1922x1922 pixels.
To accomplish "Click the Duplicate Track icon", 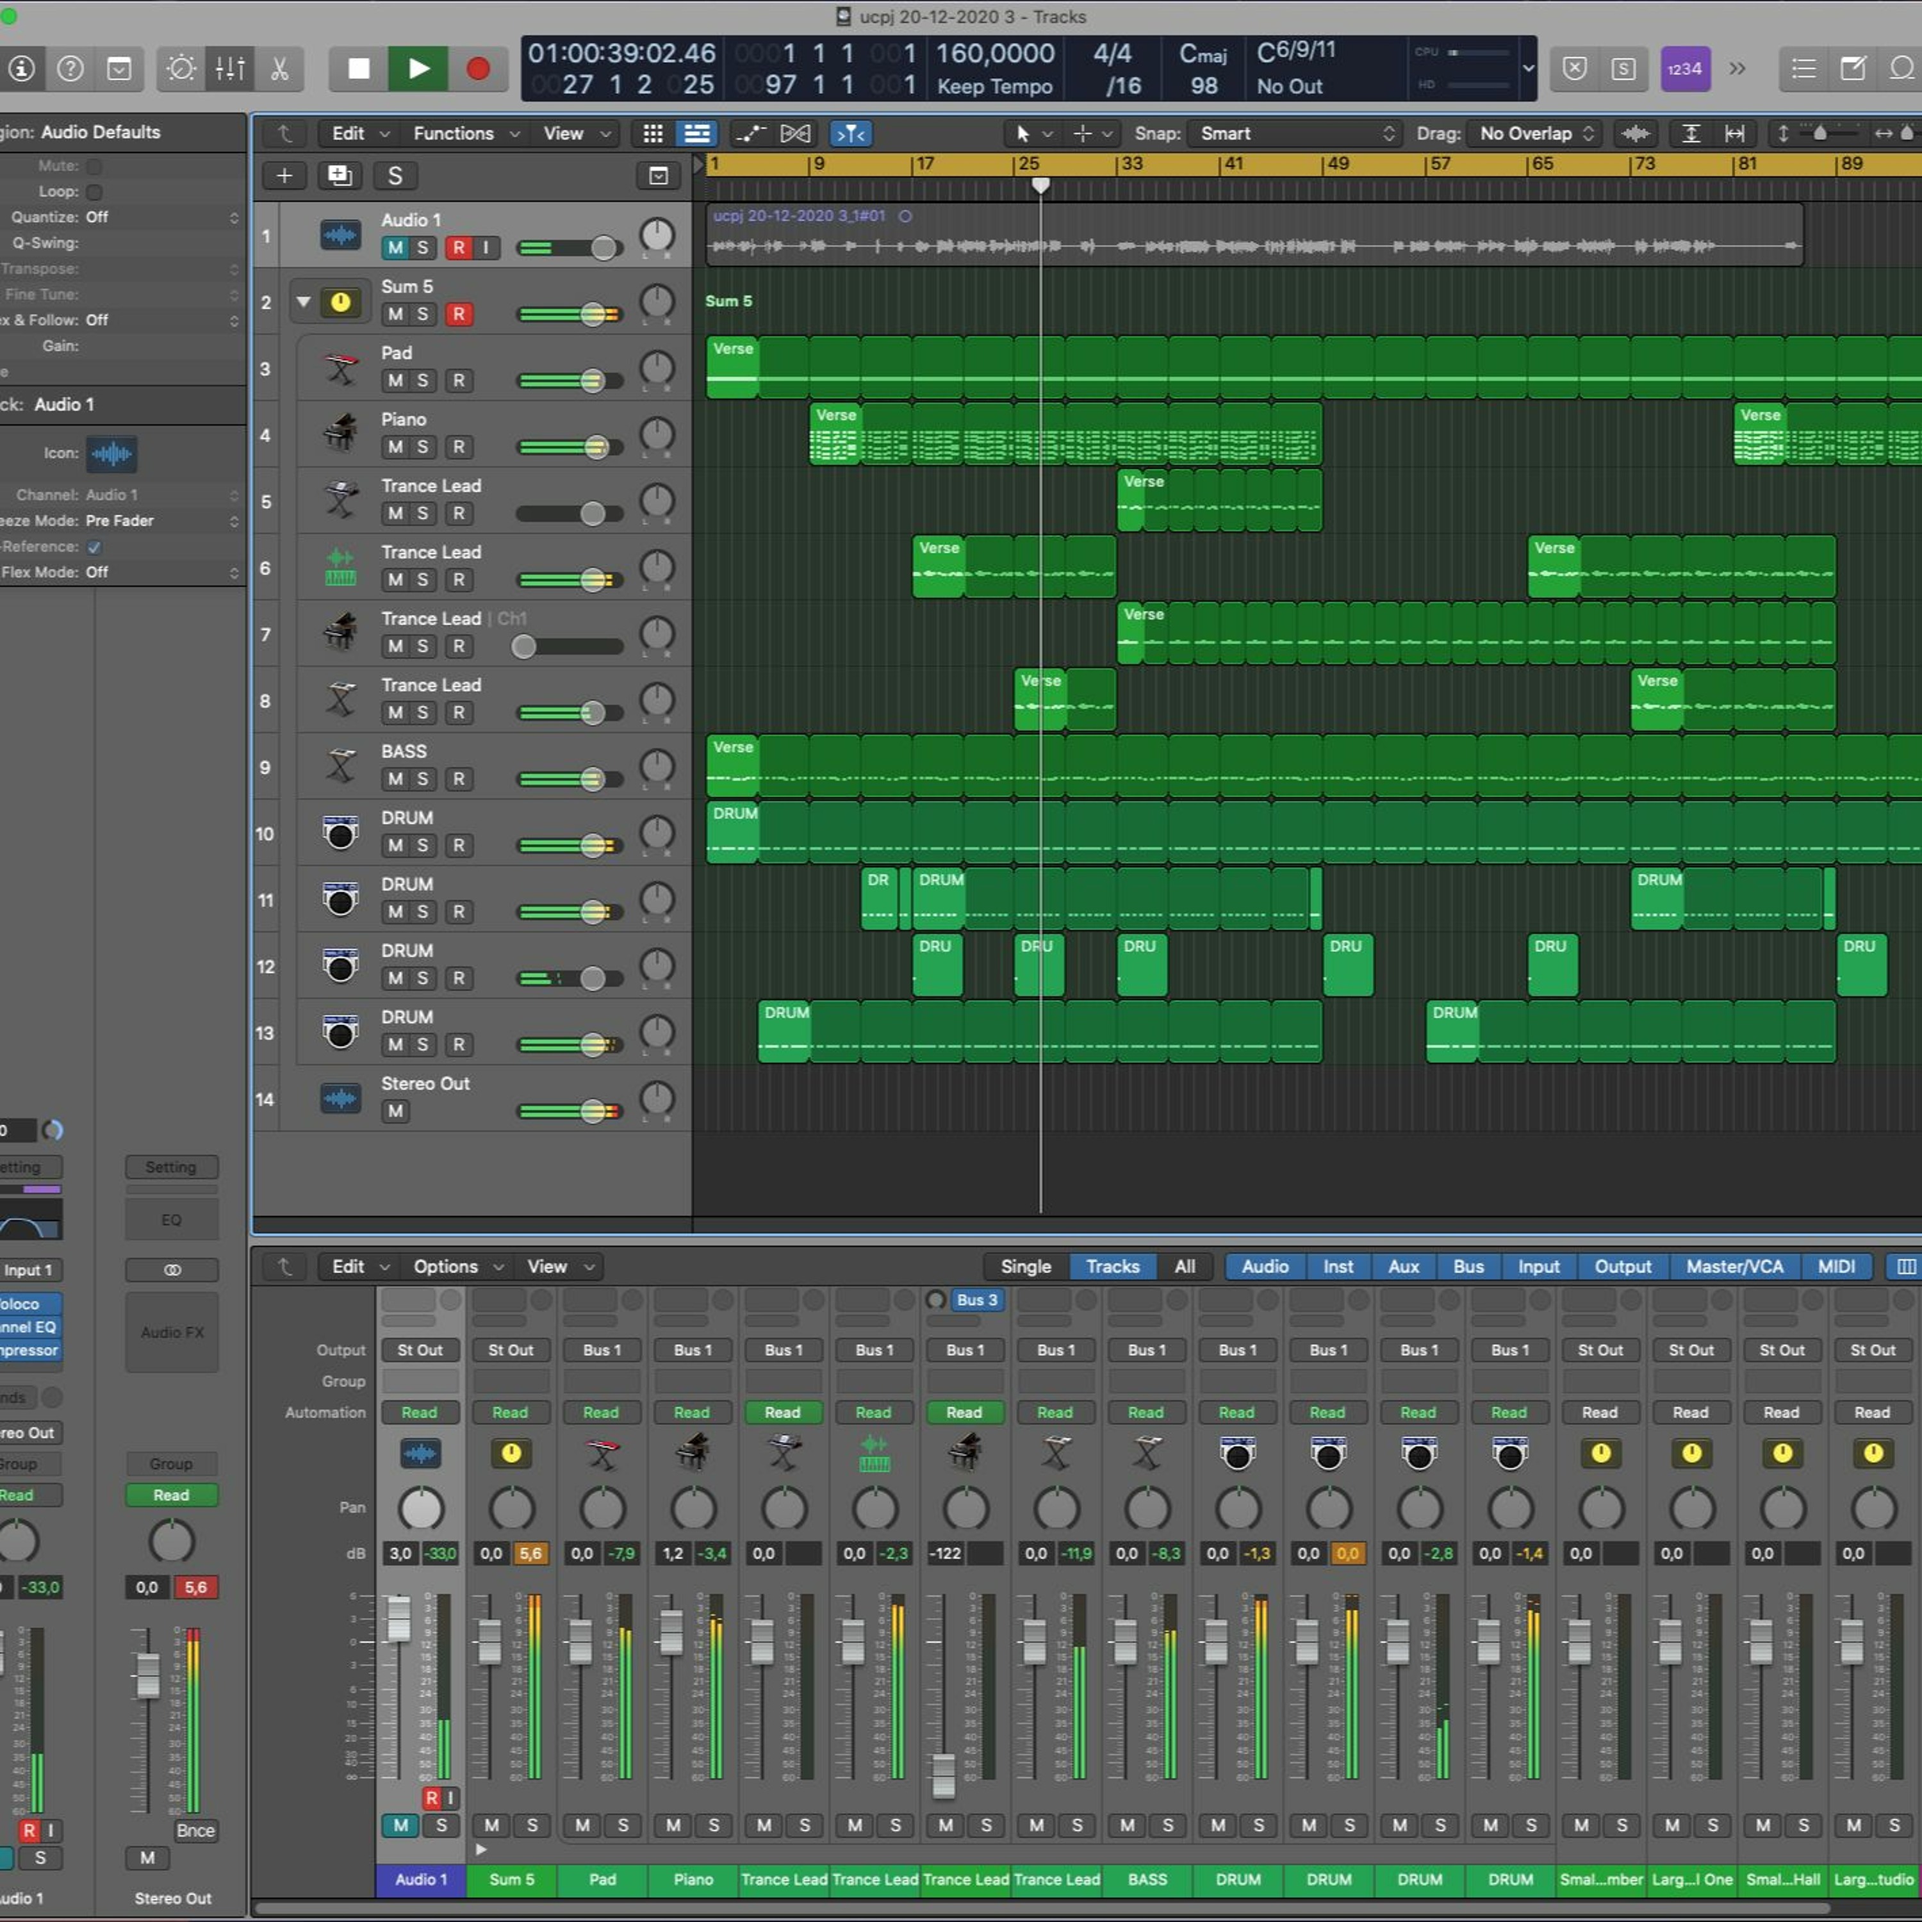I will click(340, 176).
